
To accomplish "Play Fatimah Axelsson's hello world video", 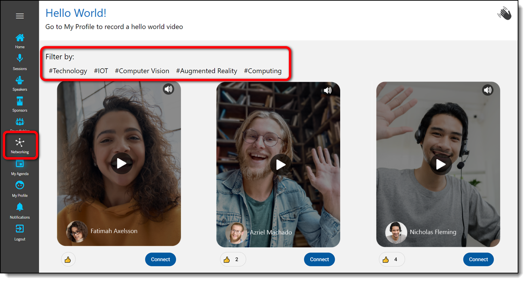I will (121, 163).
